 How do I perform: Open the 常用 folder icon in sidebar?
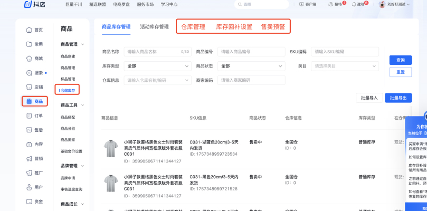pos(29,44)
